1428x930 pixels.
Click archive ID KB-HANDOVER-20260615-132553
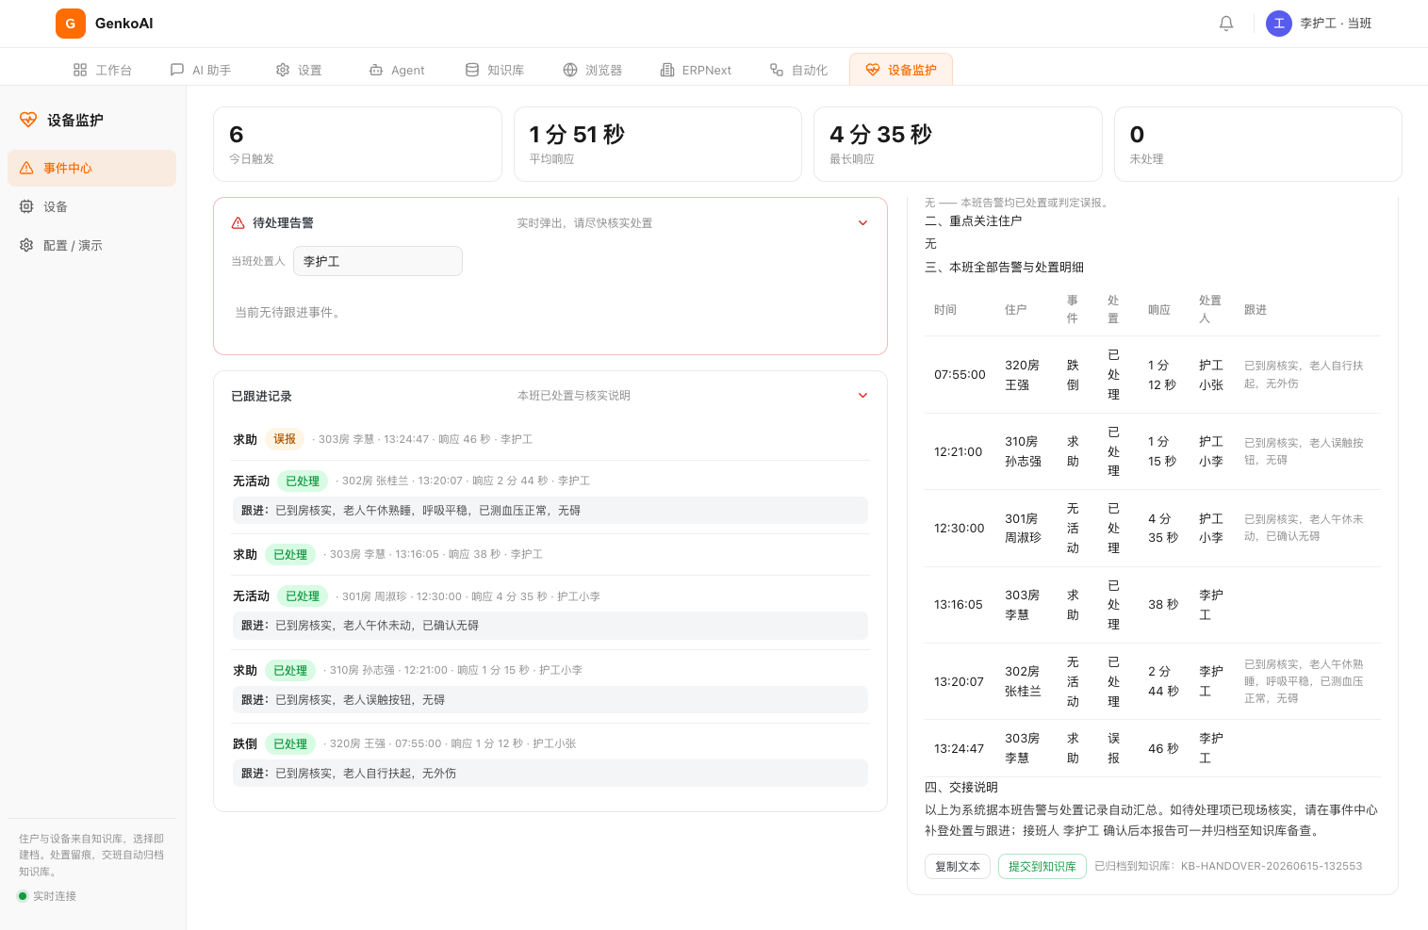tap(1272, 866)
